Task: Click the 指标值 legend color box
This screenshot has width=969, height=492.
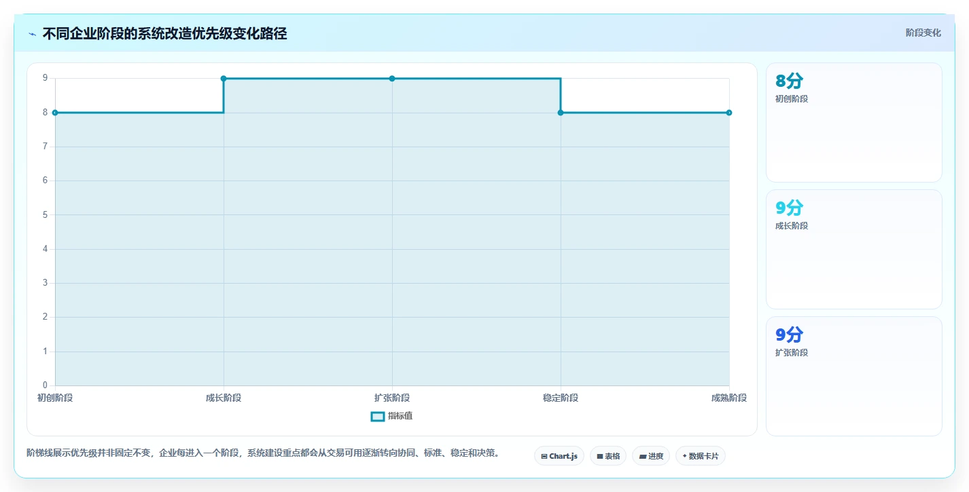Action: point(378,416)
